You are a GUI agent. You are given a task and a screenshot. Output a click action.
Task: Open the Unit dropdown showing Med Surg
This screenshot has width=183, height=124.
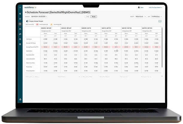(x=157, y=17)
